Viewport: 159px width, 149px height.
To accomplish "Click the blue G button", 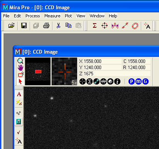I will [145, 81].
